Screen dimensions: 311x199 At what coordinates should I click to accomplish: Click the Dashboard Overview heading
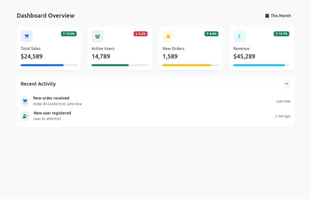pos(46,16)
